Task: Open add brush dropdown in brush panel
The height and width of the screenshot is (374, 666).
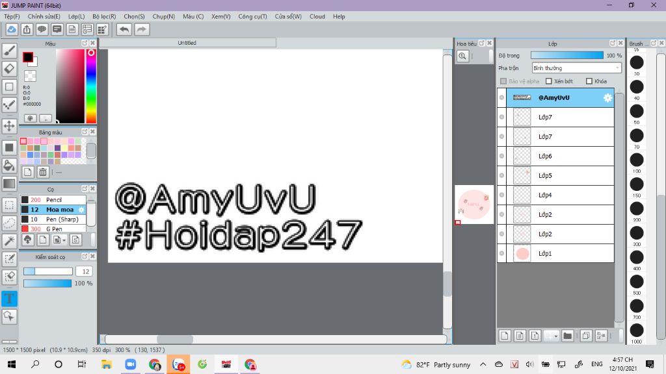Action: 59,240
